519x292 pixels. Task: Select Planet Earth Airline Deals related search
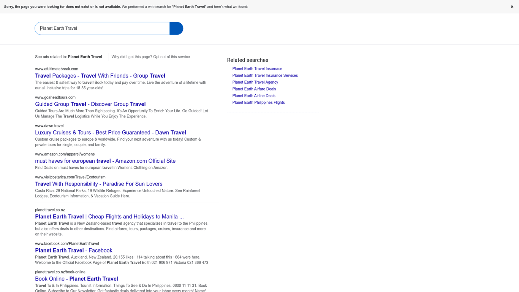[253, 96]
